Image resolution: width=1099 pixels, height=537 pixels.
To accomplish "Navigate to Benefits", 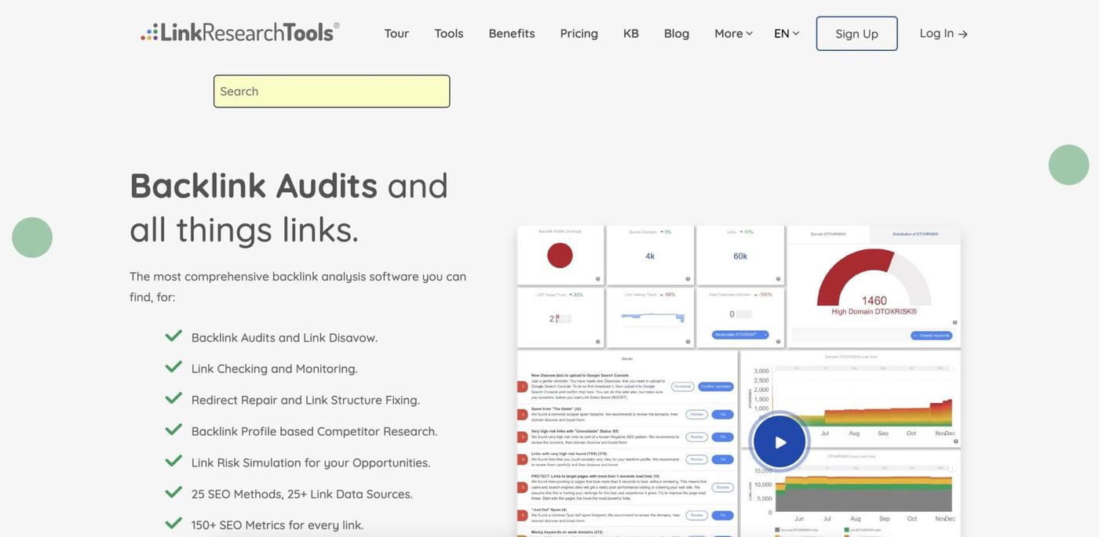I will (512, 33).
